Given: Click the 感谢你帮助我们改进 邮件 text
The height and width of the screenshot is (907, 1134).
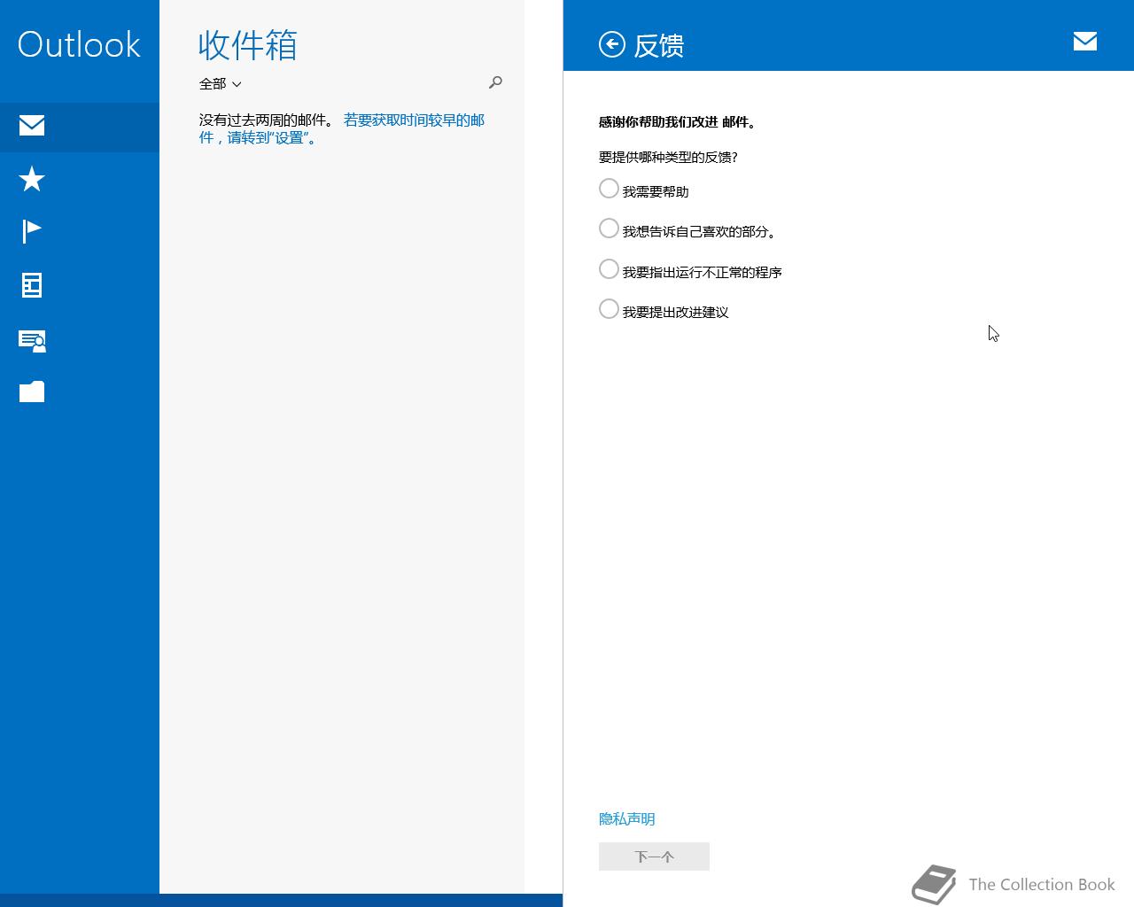Looking at the screenshot, I should (x=679, y=122).
